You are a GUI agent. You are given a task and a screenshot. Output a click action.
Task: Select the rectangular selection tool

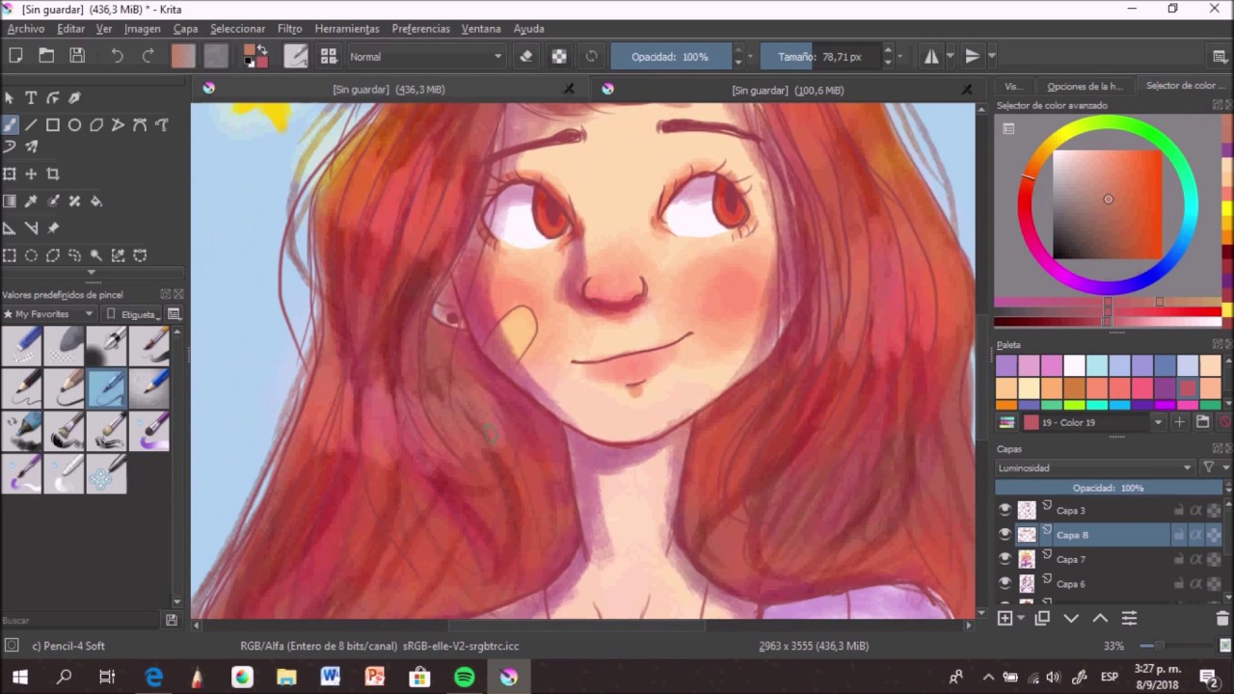point(10,255)
